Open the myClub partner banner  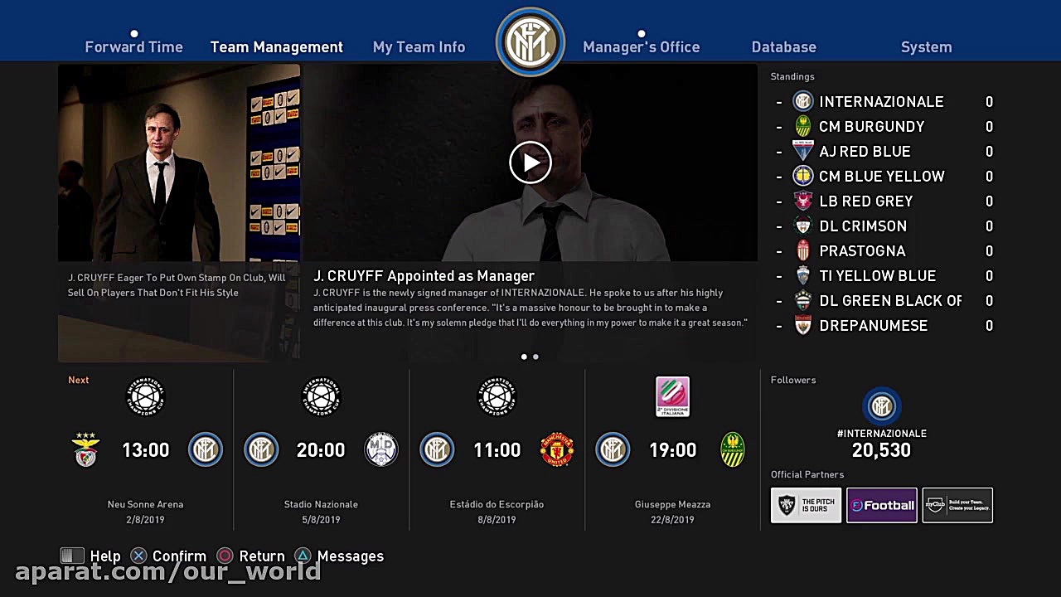[957, 505]
